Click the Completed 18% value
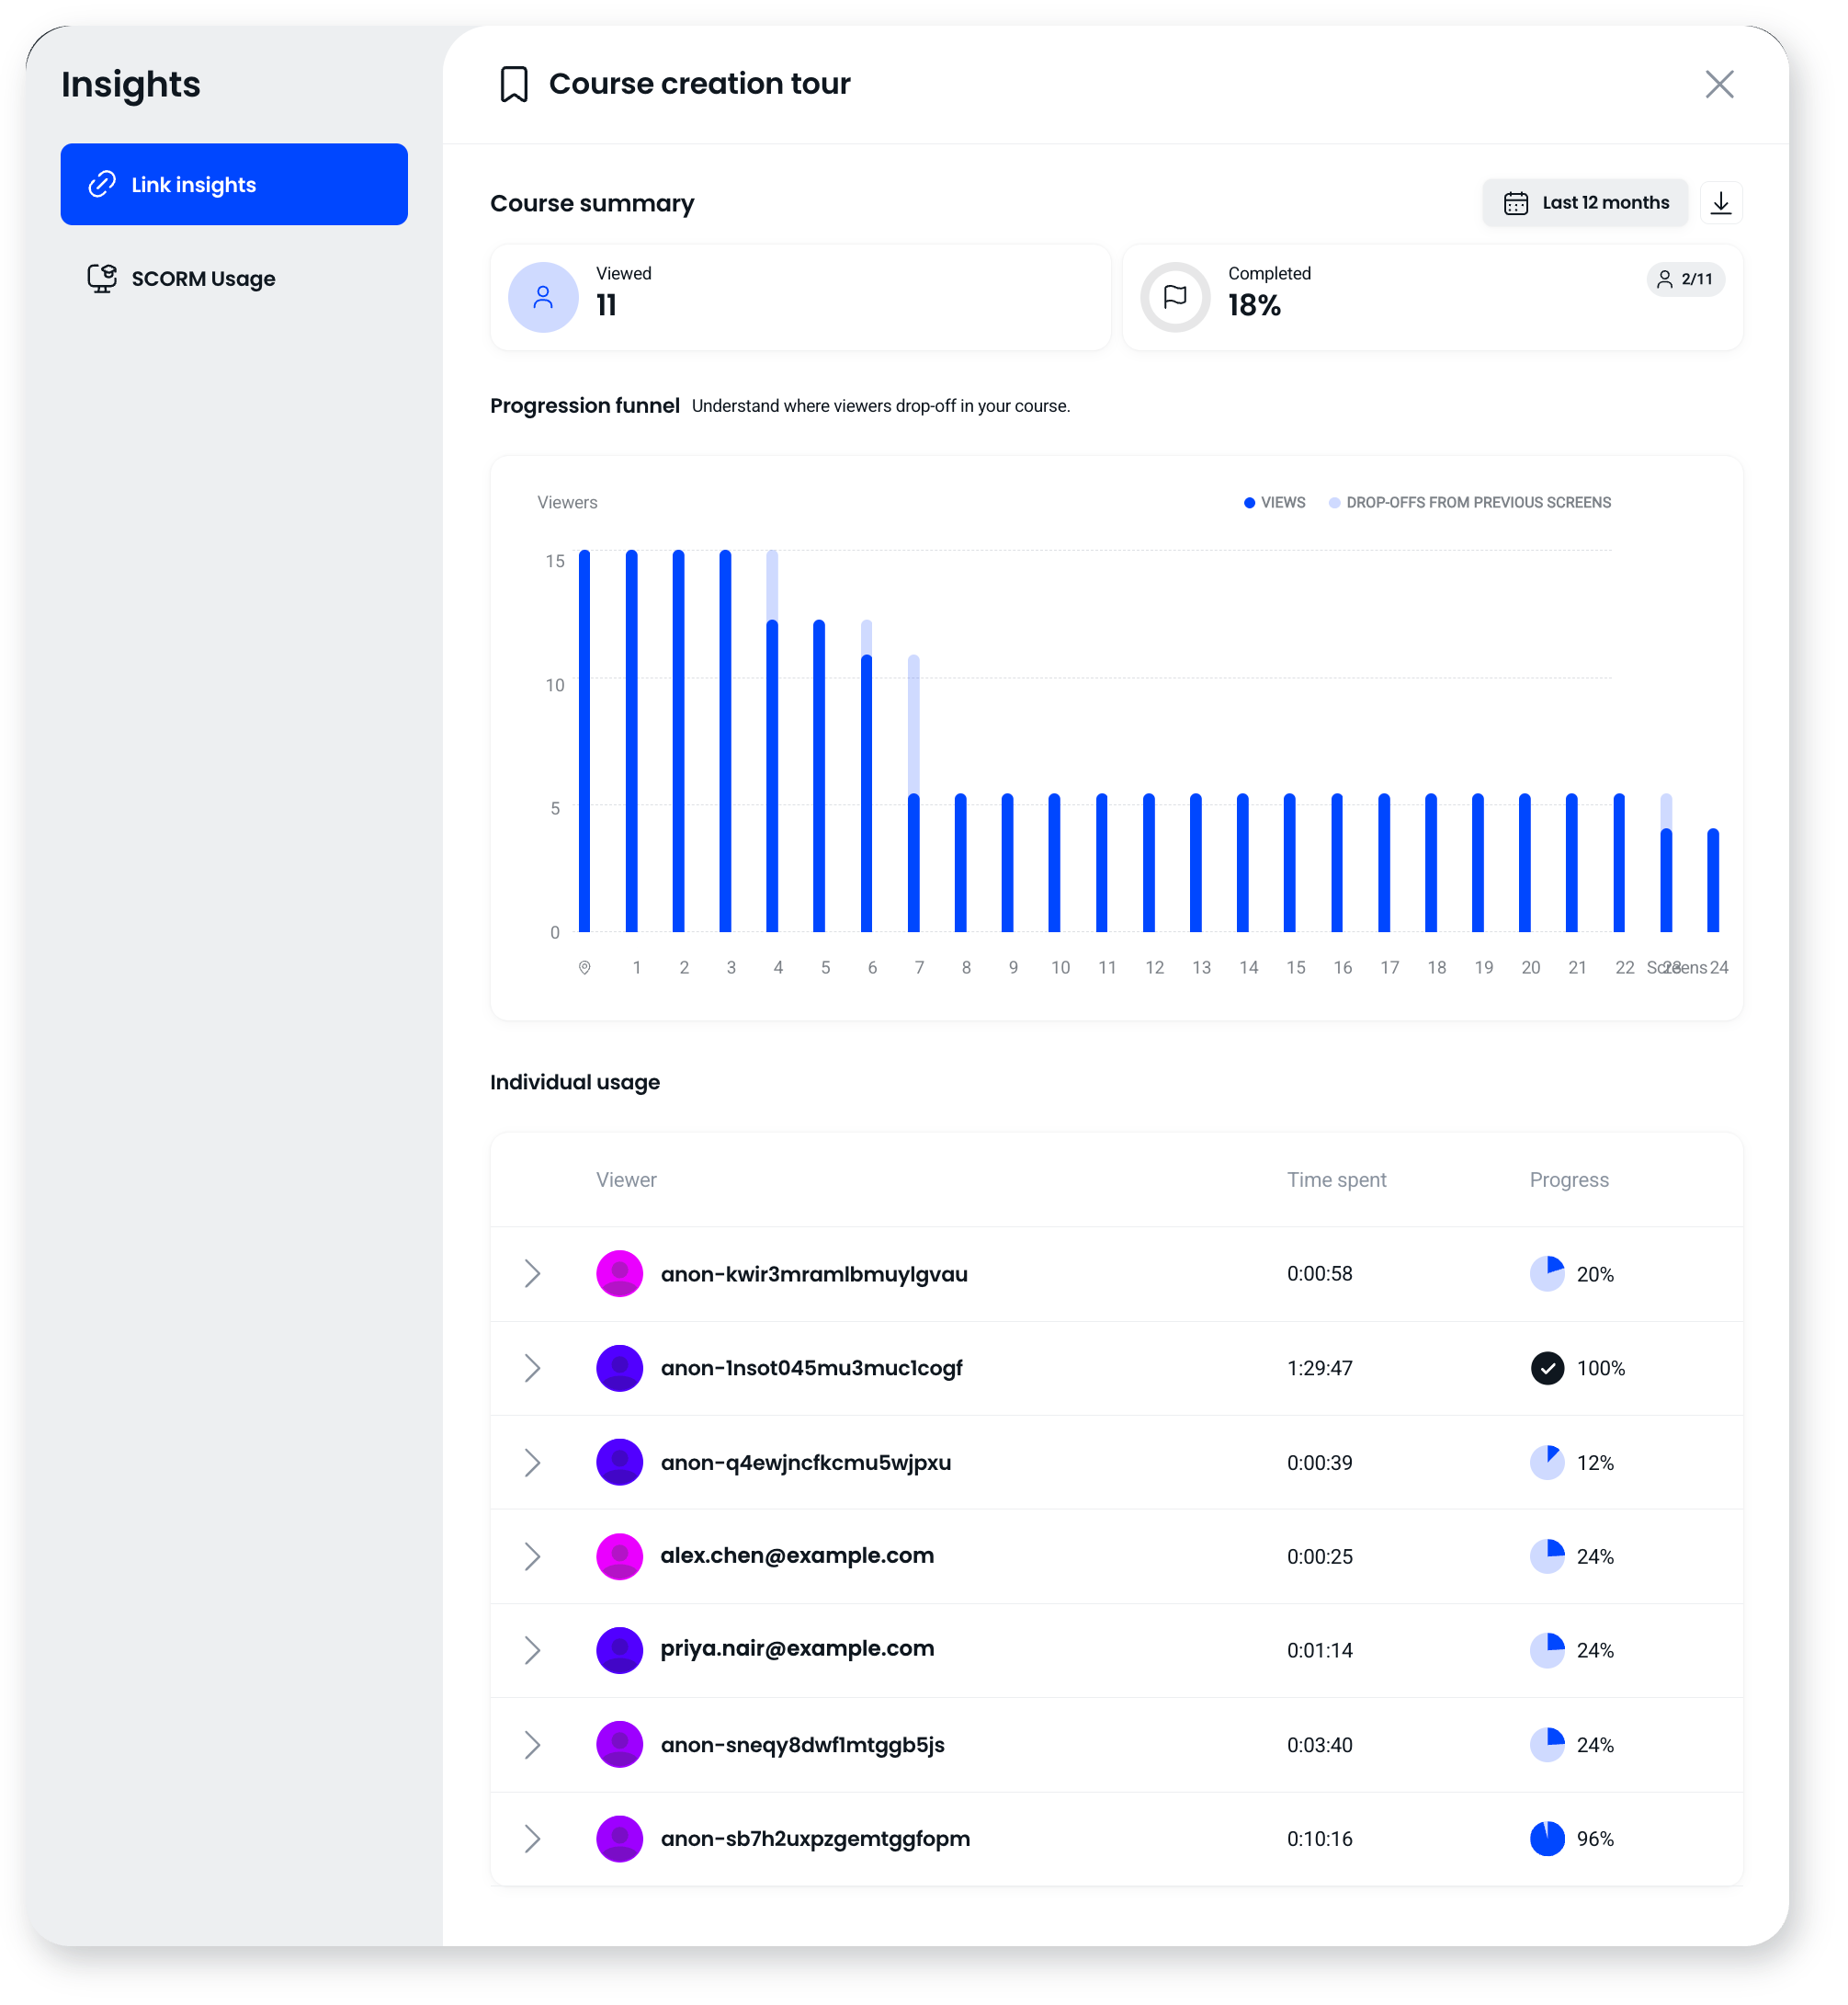 (1254, 305)
